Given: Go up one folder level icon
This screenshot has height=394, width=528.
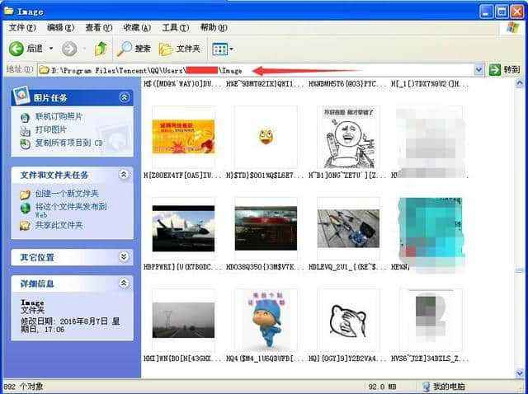Looking at the screenshot, I should coord(101,49).
